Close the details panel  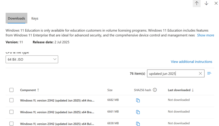216,3
